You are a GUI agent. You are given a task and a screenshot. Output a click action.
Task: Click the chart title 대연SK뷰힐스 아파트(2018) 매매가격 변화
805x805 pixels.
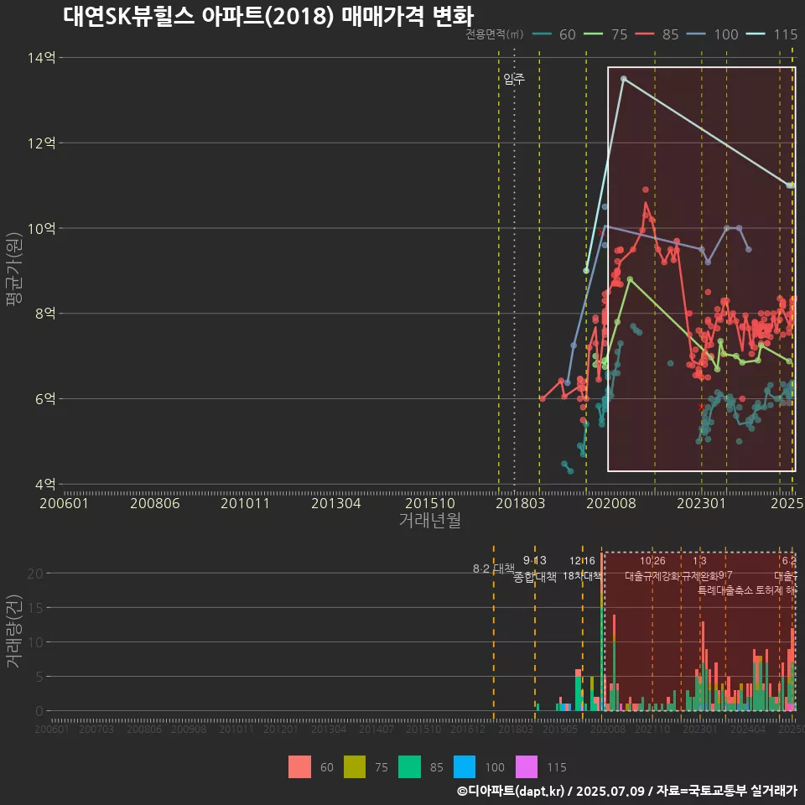[x=268, y=16]
